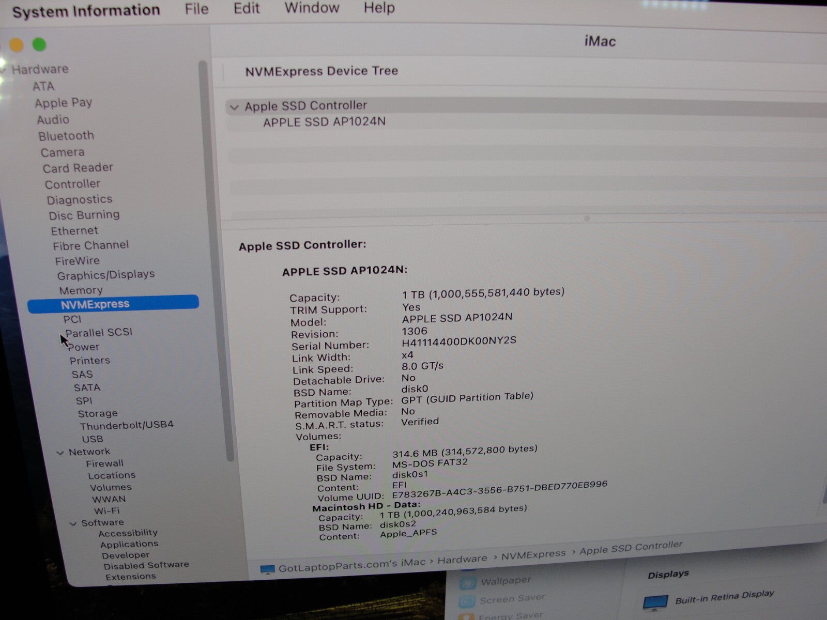The width and height of the screenshot is (827, 620).
Task: Click the iMac icon in path bar
Action: (x=267, y=569)
